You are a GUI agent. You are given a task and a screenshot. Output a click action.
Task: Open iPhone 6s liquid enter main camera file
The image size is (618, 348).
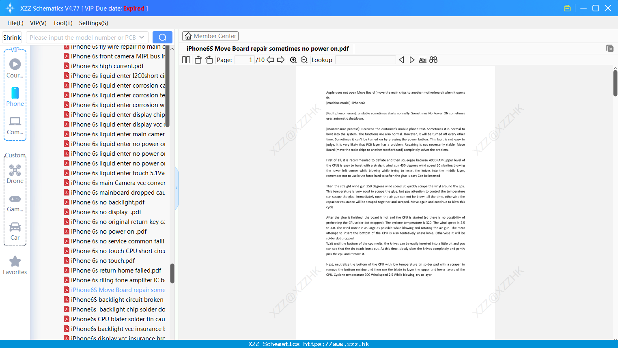pos(118,134)
